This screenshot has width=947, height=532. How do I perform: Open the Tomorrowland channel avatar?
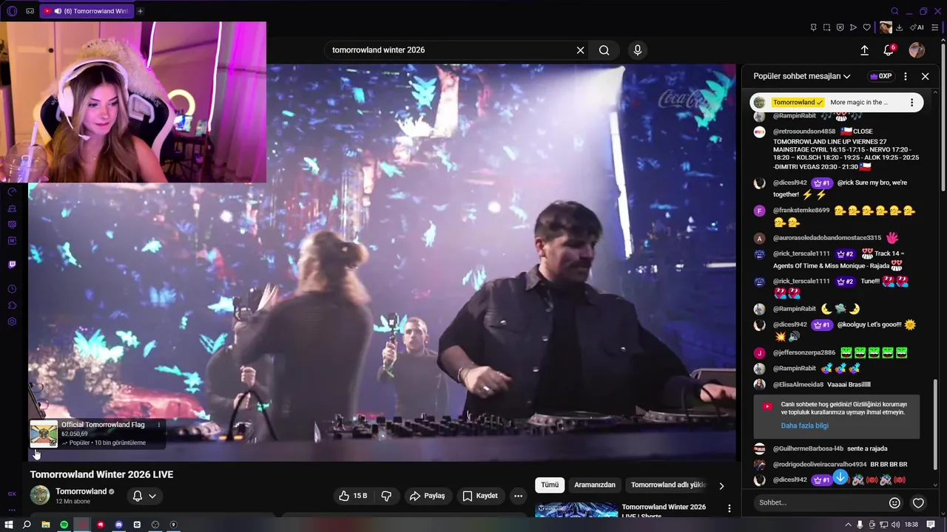(40, 495)
